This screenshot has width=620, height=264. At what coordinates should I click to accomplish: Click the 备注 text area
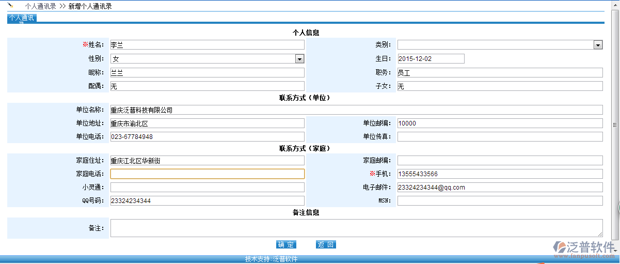pos(356,228)
